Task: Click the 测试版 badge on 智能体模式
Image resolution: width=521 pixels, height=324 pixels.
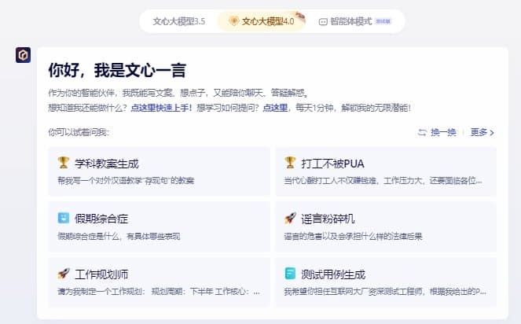Action: coord(383,21)
